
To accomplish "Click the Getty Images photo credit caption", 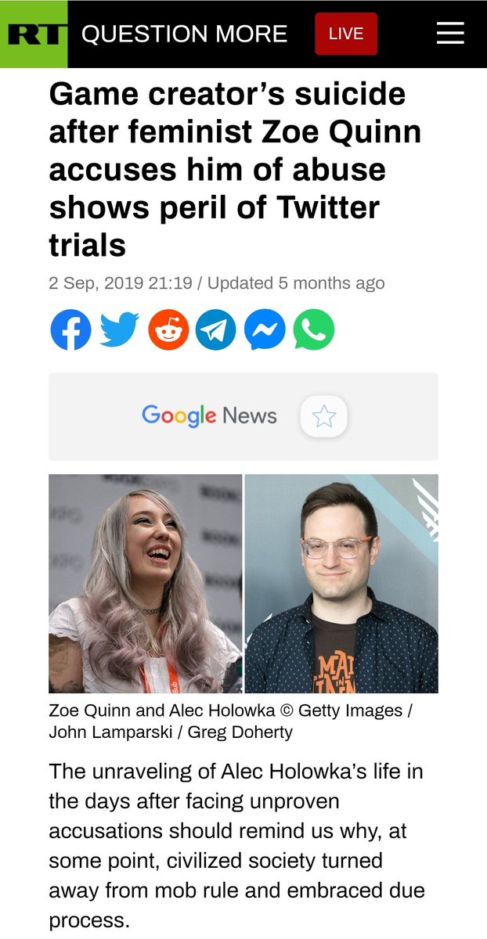I will click(230, 721).
